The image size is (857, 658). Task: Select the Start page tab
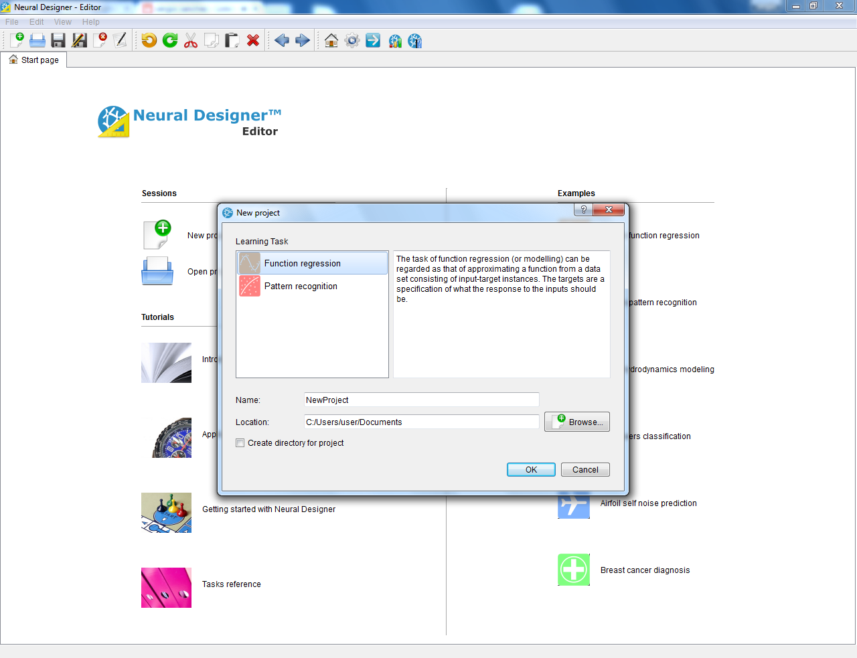[x=33, y=60]
